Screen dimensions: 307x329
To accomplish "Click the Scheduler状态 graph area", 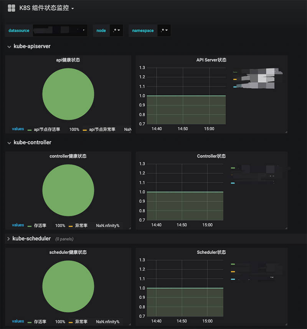I will (x=185, y=288).
